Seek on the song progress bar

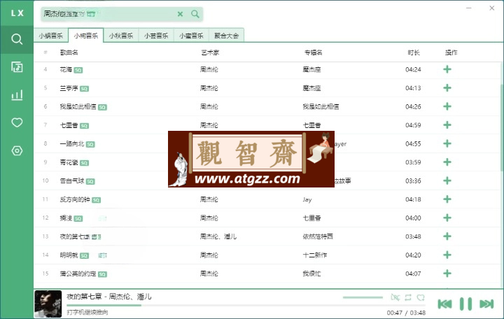246,305
